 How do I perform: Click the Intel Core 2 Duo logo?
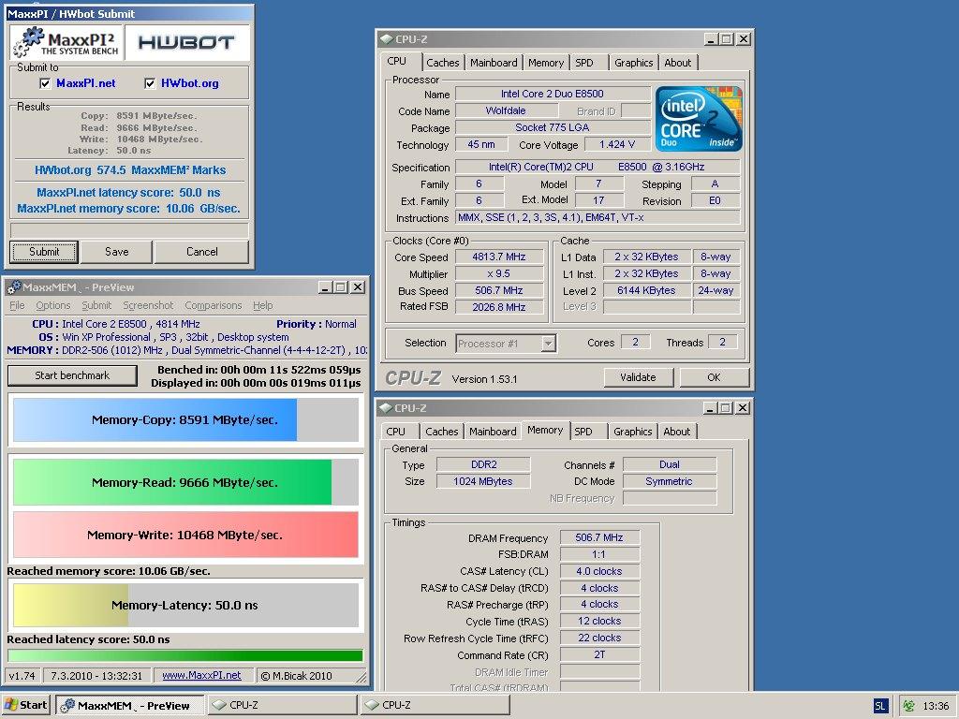click(x=699, y=119)
